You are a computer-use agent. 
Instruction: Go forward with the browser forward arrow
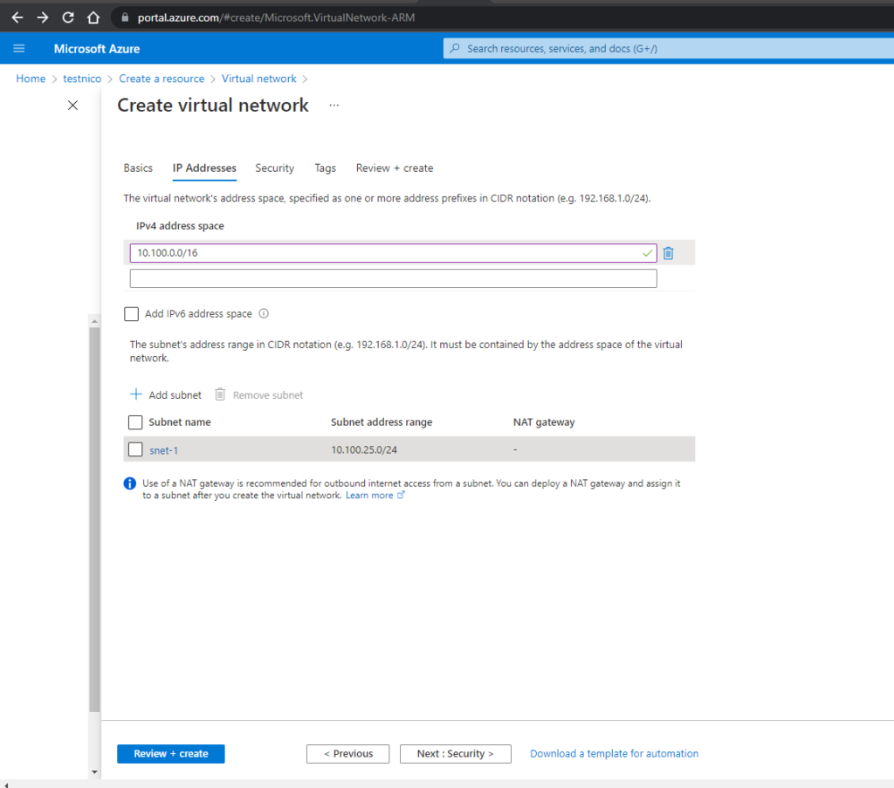tap(43, 17)
